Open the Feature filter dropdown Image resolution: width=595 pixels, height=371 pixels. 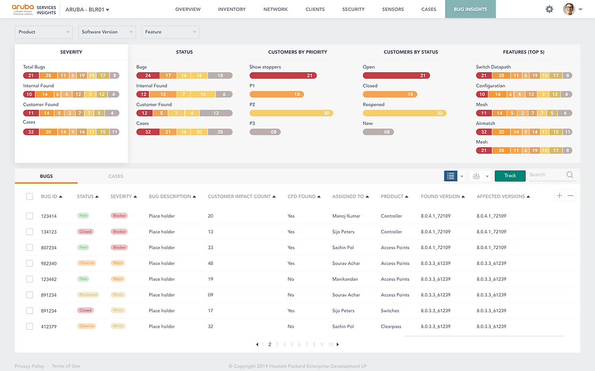[x=170, y=32]
